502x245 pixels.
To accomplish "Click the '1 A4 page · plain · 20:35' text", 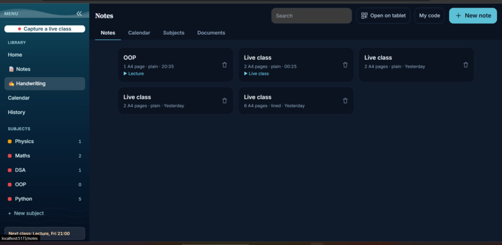I will [x=149, y=67].
